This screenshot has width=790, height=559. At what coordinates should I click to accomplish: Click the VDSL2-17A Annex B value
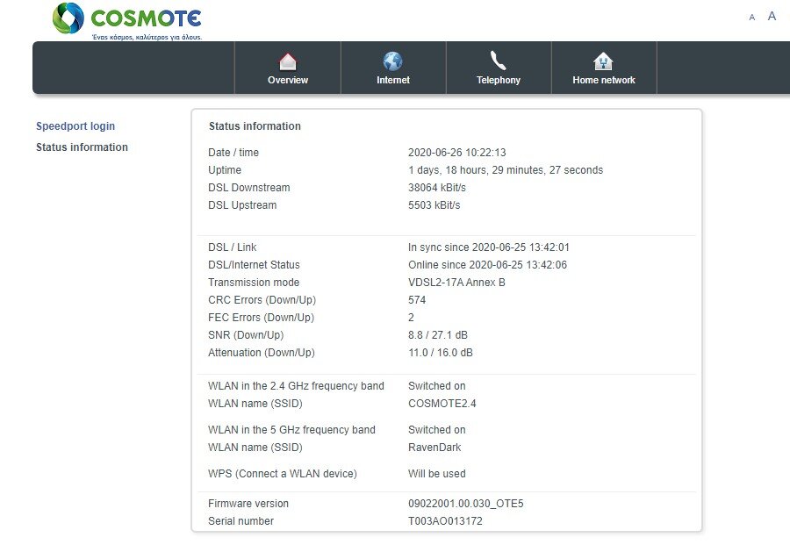(456, 283)
